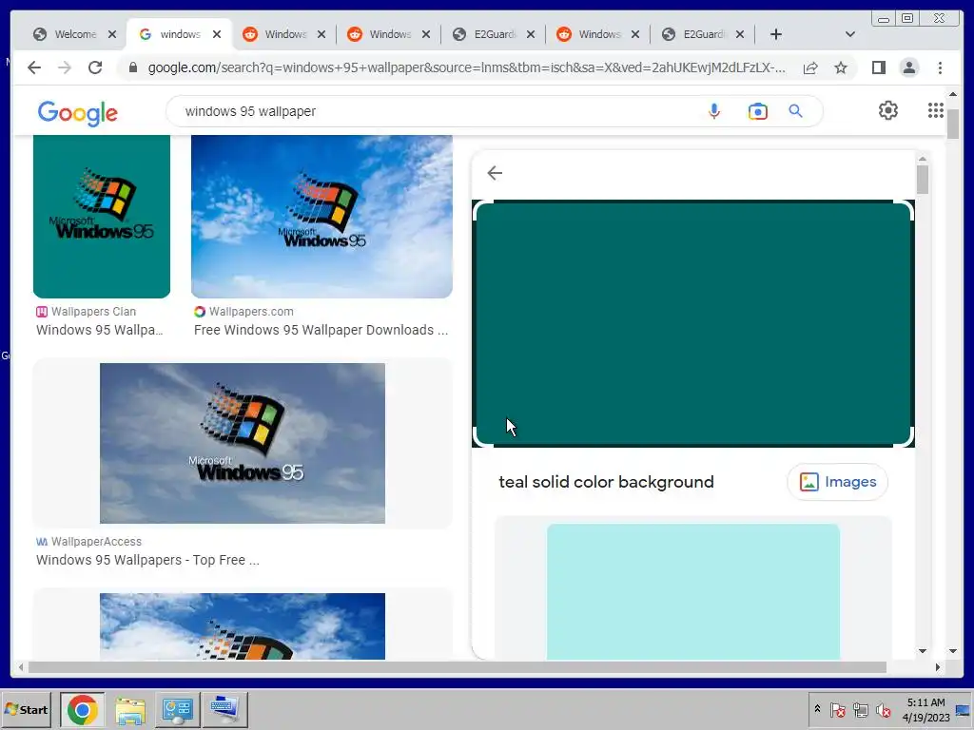
Task: Click Action Center flag in tray
Action: tap(837, 709)
